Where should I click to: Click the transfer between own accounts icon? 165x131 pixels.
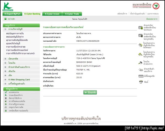[140, 45]
